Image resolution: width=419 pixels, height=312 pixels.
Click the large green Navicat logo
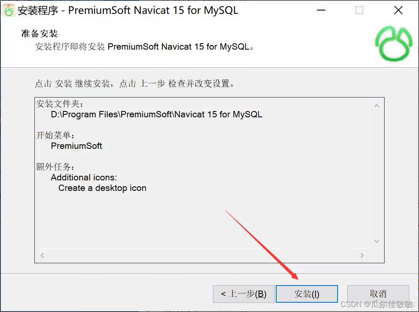coord(394,44)
